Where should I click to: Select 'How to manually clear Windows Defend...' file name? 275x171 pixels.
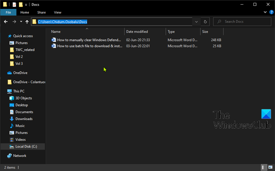[x=89, y=40]
